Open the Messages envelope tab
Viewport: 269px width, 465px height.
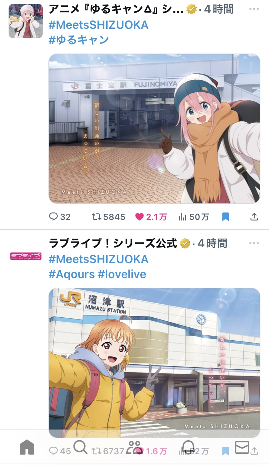242,448
